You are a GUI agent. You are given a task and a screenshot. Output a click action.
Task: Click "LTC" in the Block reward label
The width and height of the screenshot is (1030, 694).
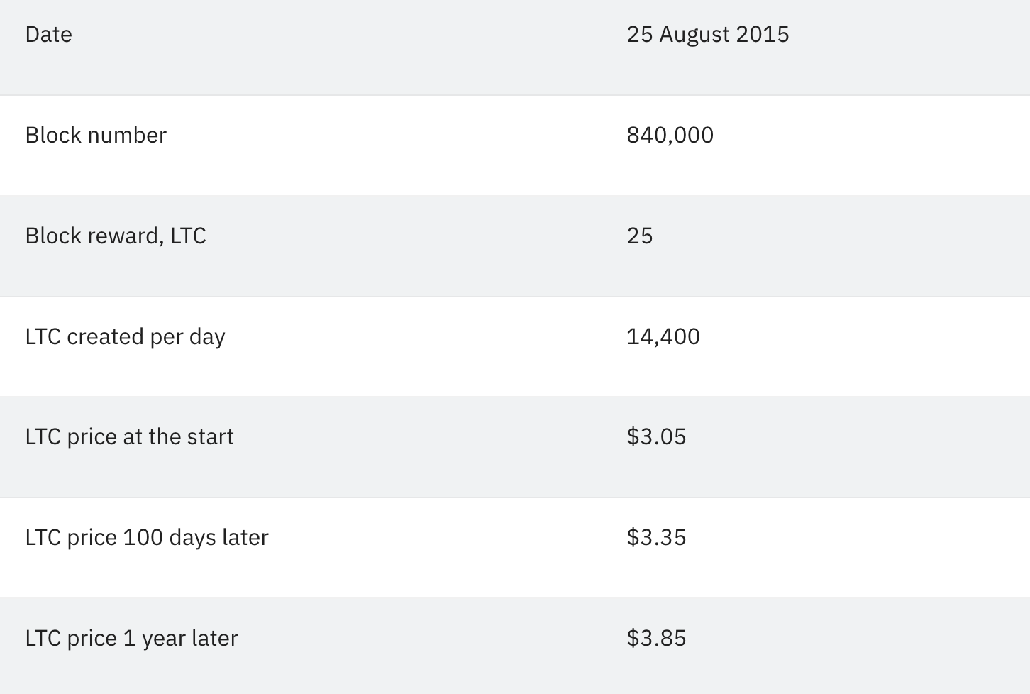click(188, 236)
